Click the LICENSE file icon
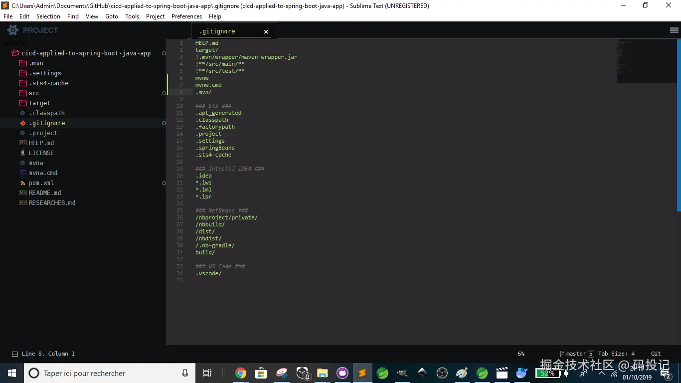This screenshot has height=383, width=681. 22,153
